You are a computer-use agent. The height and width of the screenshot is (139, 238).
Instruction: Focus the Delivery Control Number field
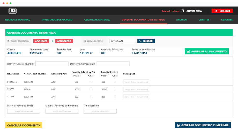(x=52, y=64)
